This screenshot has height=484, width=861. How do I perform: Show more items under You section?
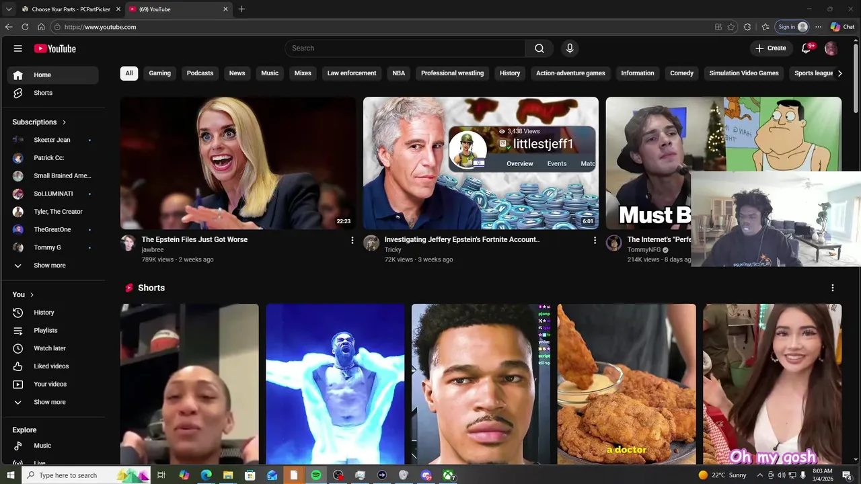pyautogui.click(x=53, y=402)
